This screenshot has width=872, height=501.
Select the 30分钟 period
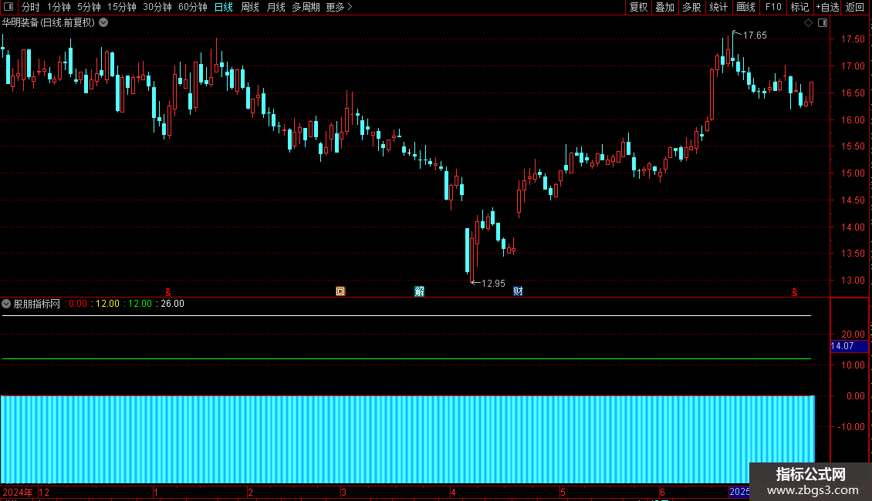coord(157,7)
